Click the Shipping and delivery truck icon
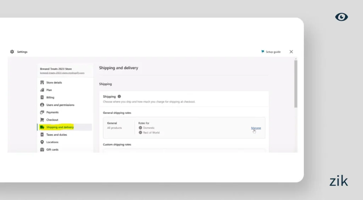 (x=42, y=127)
